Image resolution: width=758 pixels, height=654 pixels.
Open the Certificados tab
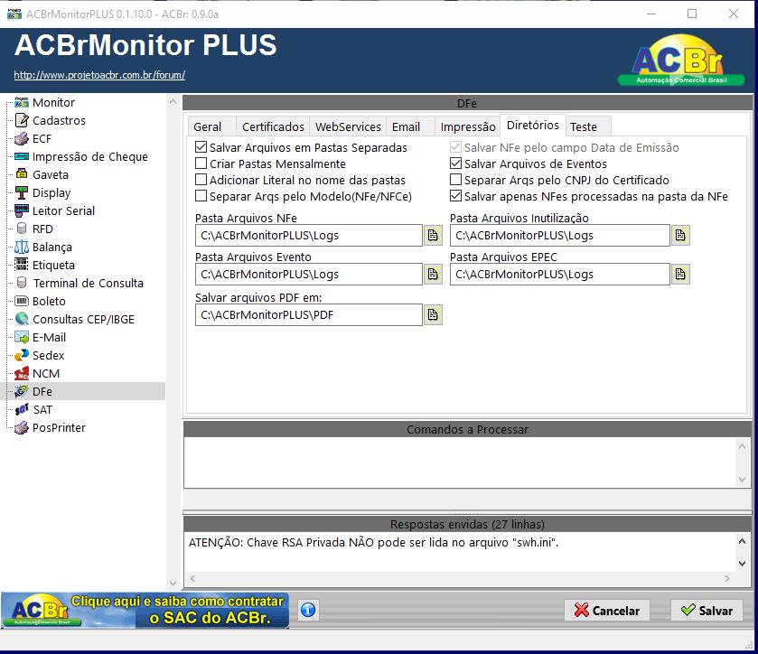point(273,126)
